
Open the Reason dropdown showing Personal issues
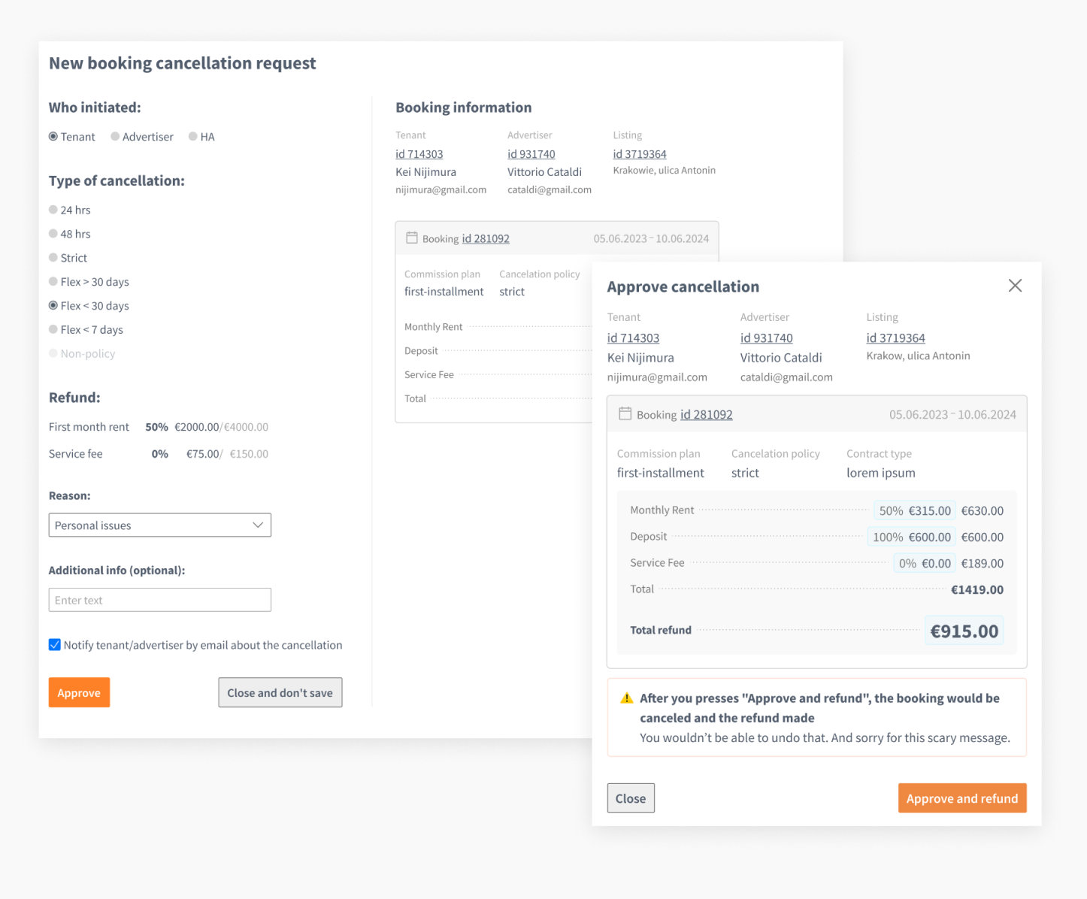click(159, 525)
